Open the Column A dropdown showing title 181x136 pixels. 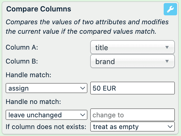point(132,47)
